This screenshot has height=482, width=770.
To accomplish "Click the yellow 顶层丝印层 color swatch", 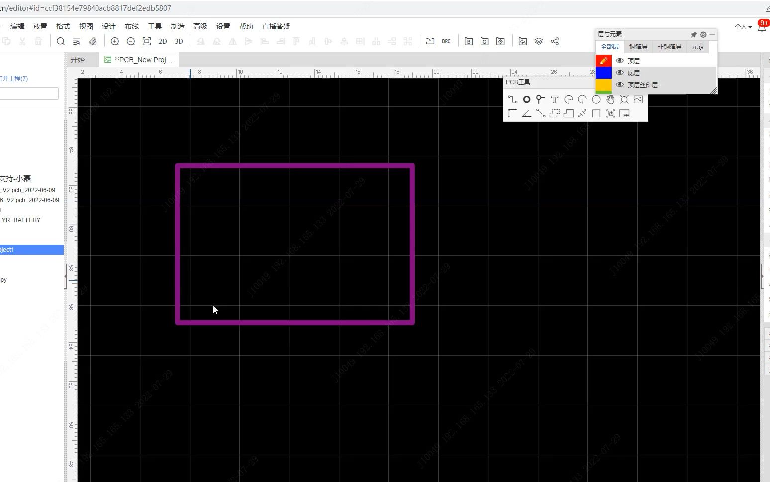I will click(x=604, y=85).
